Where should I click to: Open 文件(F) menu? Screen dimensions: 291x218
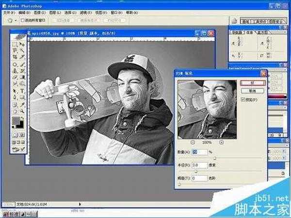point(9,13)
